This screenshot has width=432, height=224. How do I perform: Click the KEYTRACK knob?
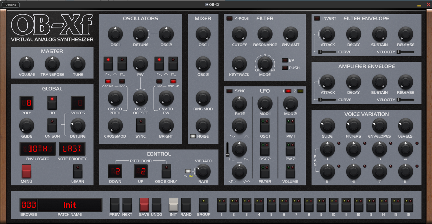pos(239,64)
